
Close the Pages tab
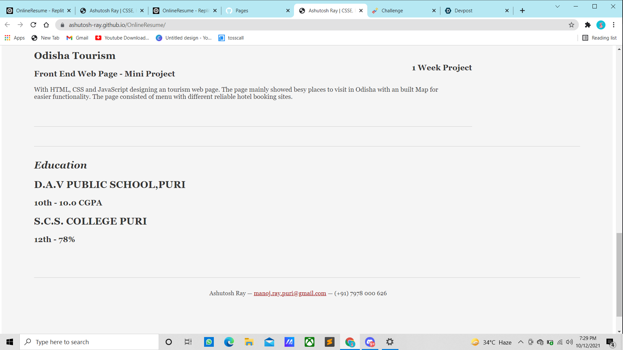coord(288,11)
